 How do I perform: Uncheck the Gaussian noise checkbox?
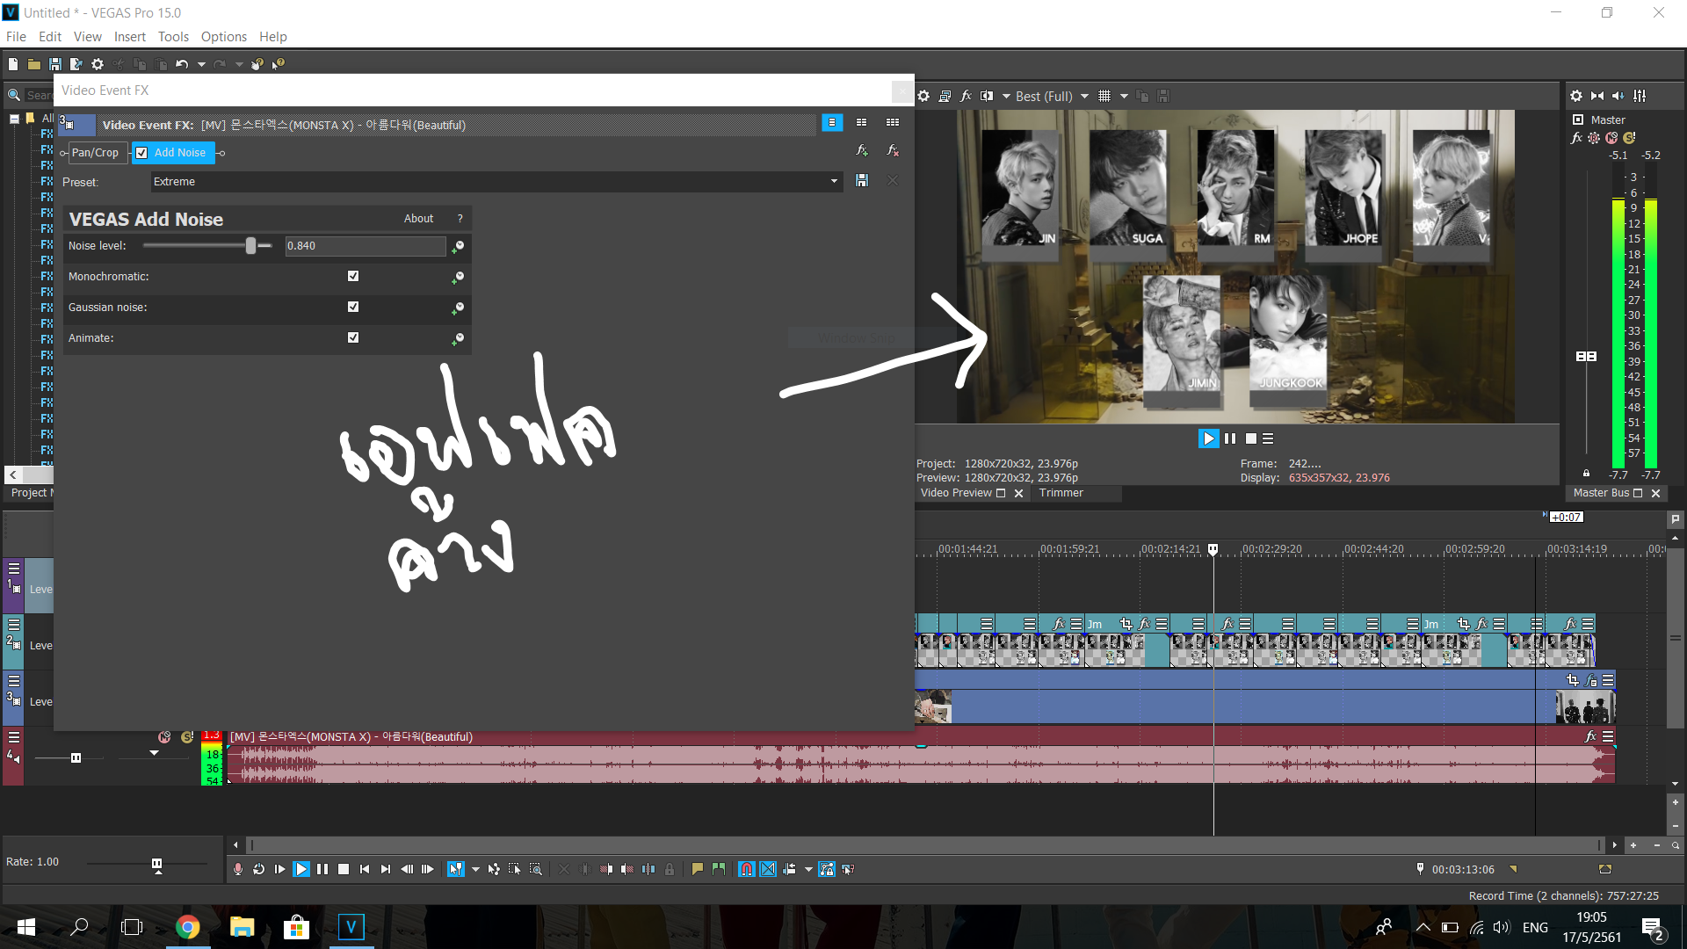353,307
